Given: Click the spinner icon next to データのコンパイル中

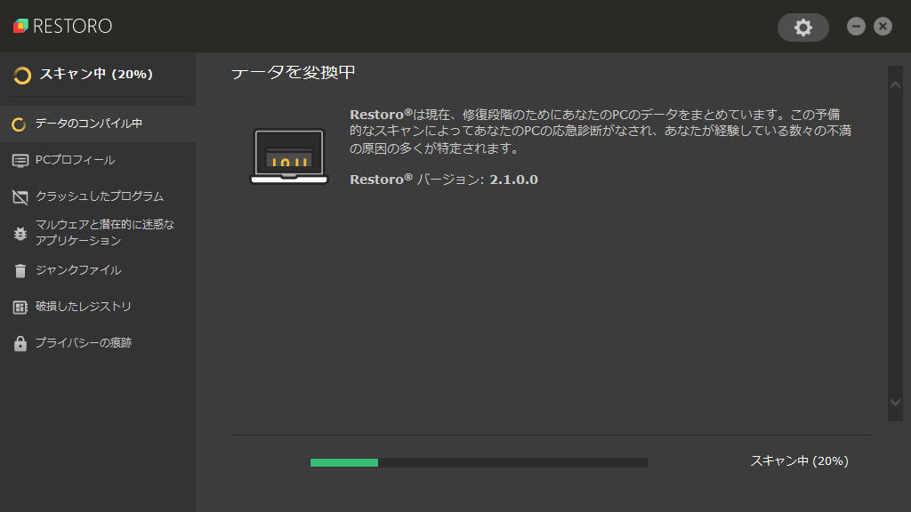Looking at the screenshot, I should tap(19, 124).
